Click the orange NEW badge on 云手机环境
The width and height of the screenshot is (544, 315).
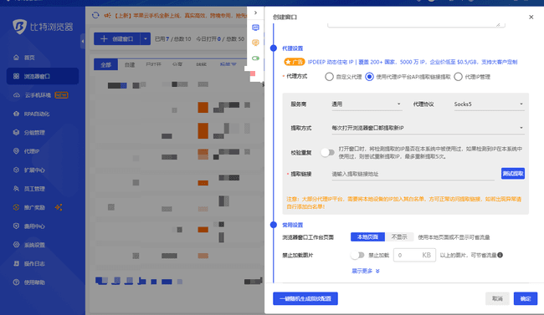(61, 95)
